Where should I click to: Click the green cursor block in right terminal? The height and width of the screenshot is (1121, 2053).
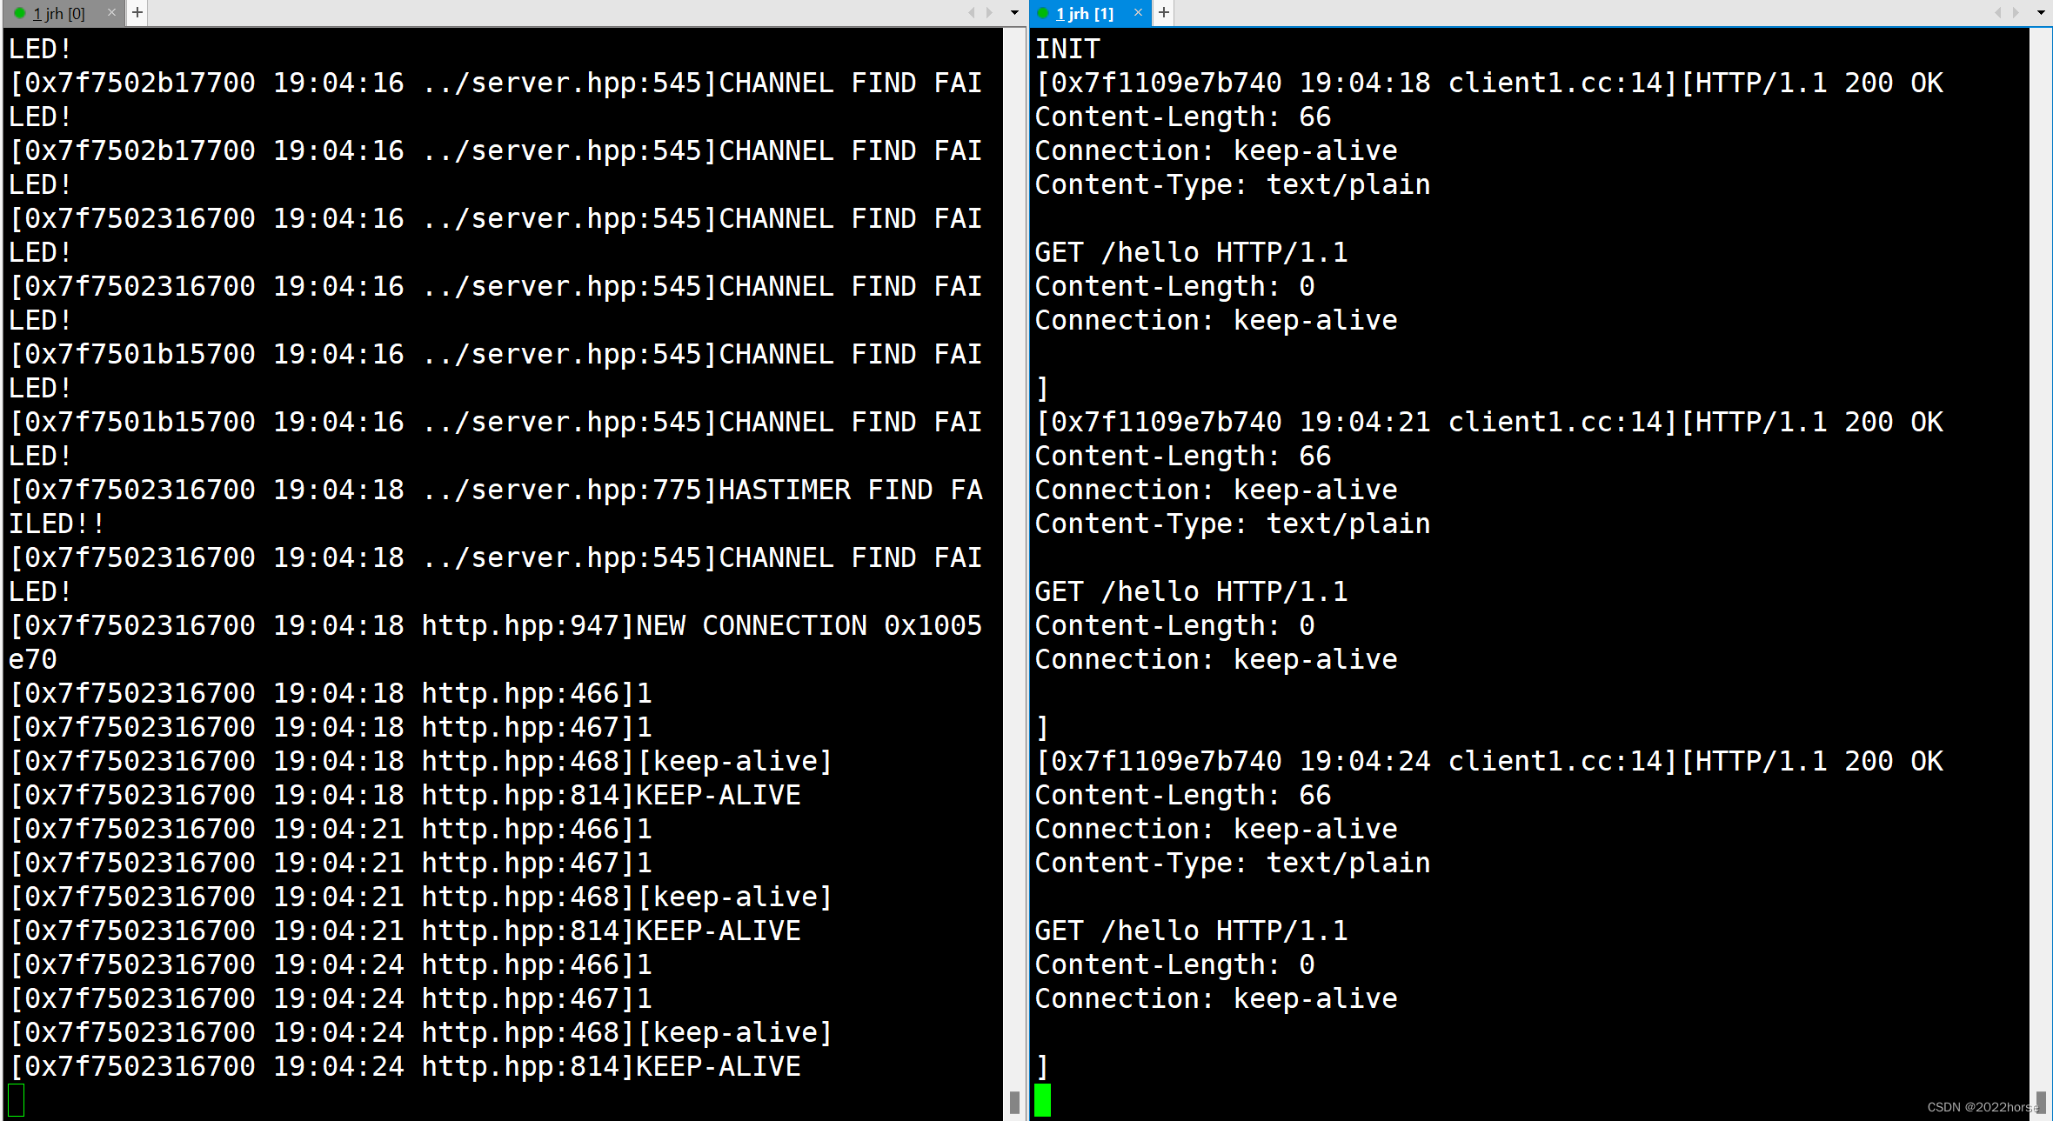pyautogui.click(x=1042, y=1100)
